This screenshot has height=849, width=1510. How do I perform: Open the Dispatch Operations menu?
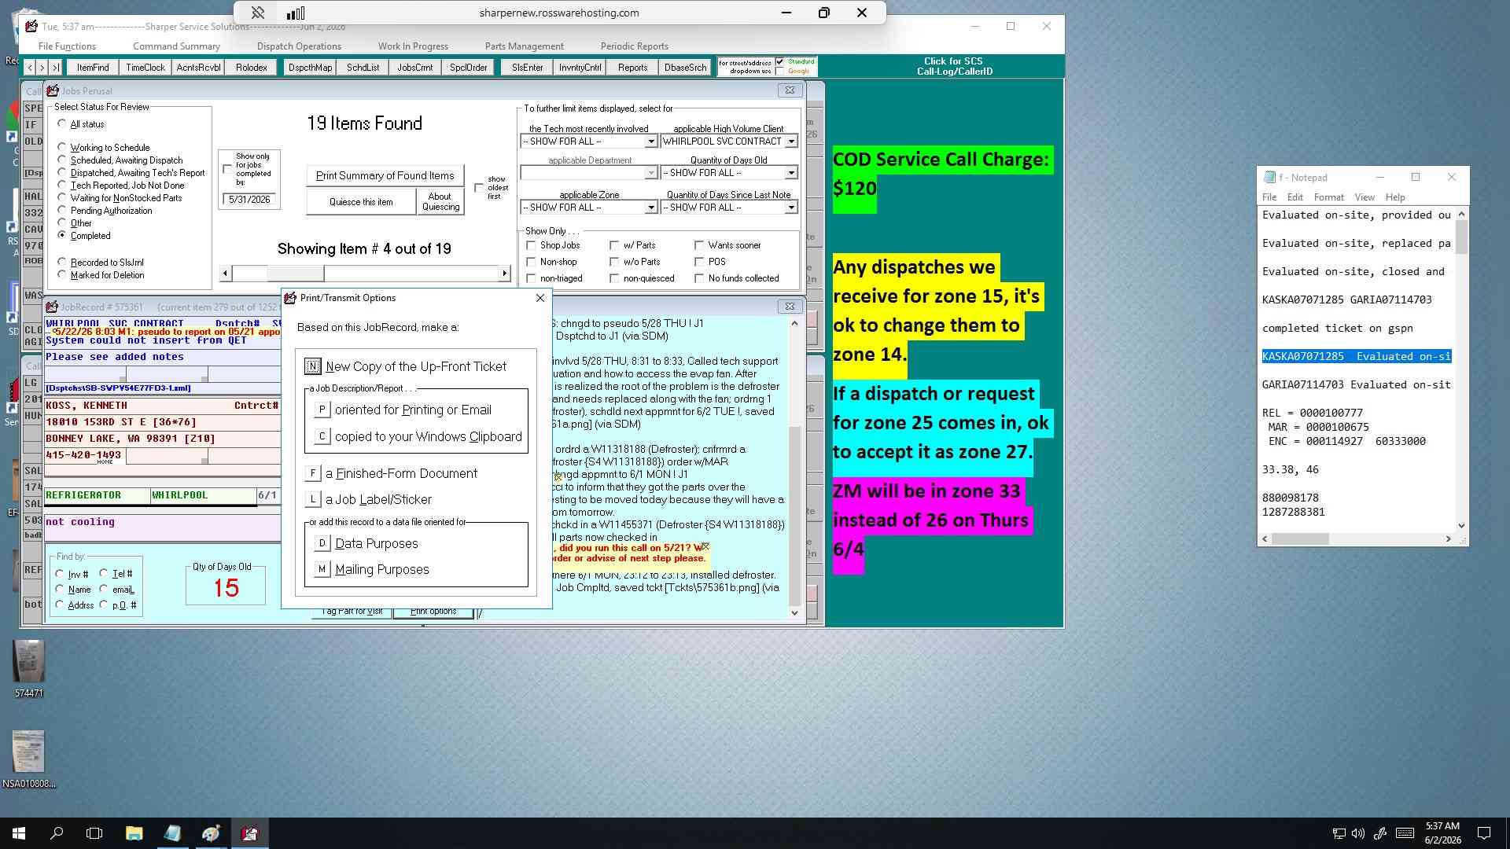(299, 46)
